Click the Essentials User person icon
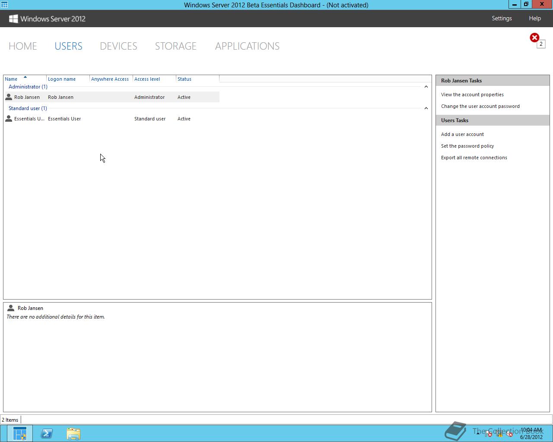Image resolution: width=553 pixels, height=442 pixels. pos(9,119)
